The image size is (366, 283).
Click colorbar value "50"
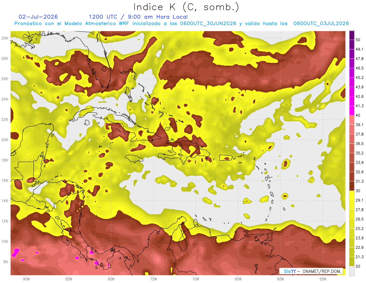click(358, 39)
